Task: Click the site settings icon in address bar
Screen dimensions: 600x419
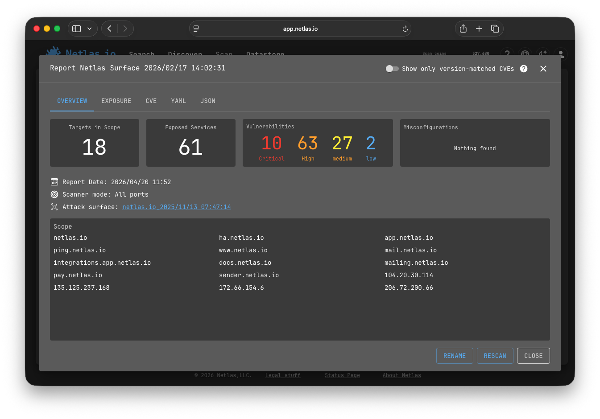Action: pyautogui.click(x=196, y=29)
